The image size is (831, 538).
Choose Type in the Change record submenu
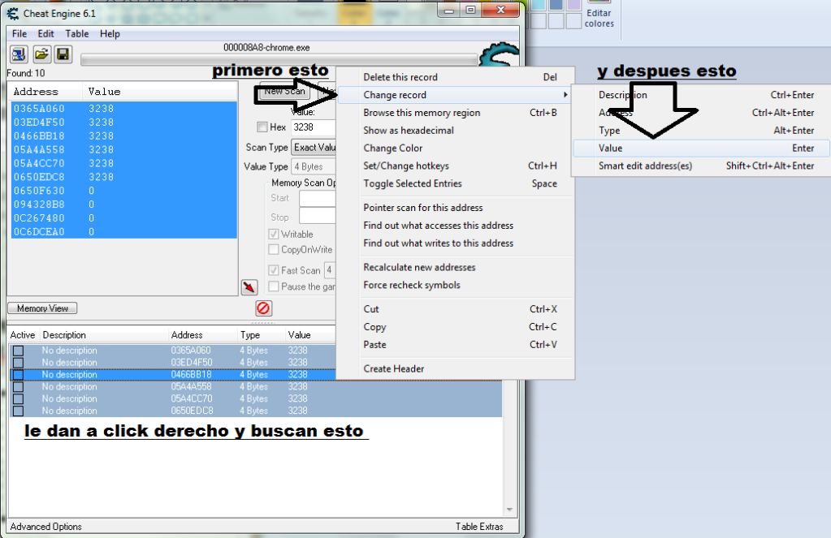point(701,131)
